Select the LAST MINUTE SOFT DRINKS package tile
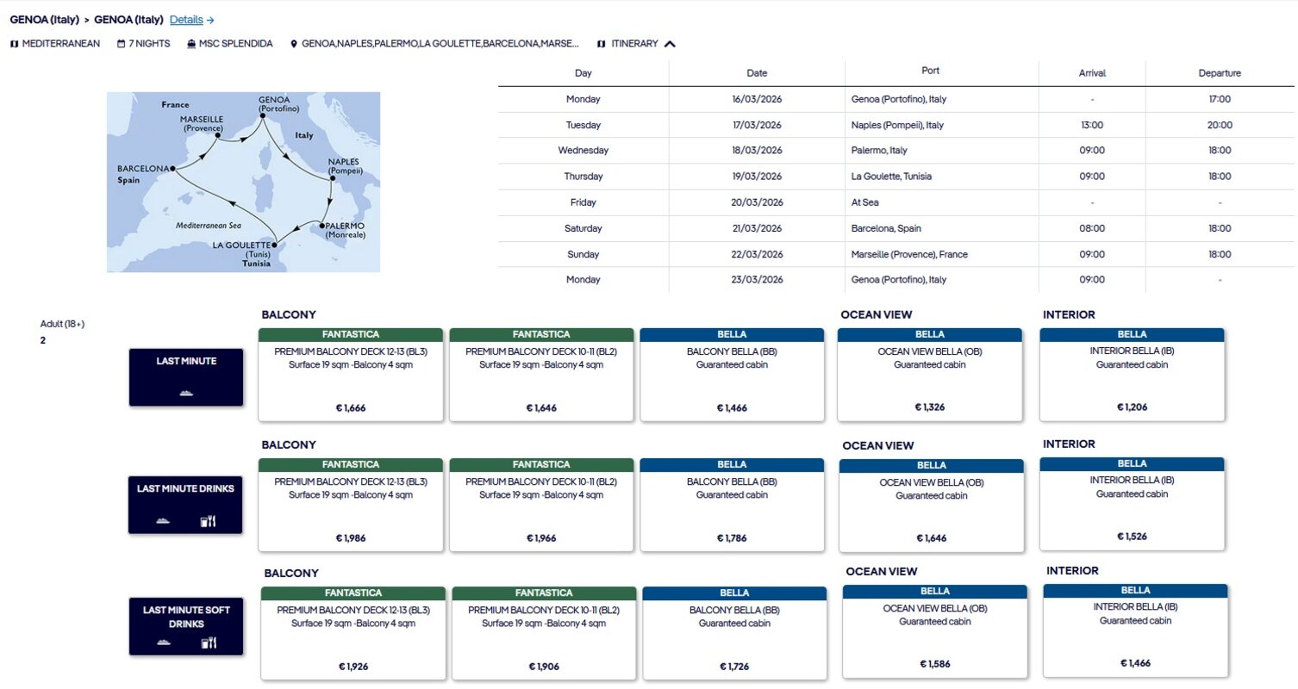Viewport: 1298px width, 689px height. (186, 624)
